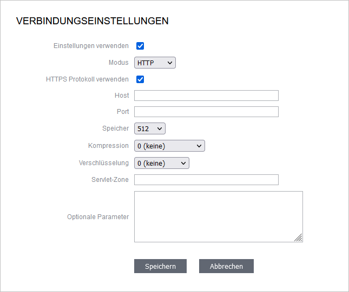Viewport: 349px width, 292px height.
Task: Click the text area resize grip icon
Action: pyautogui.click(x=298, y=237)
